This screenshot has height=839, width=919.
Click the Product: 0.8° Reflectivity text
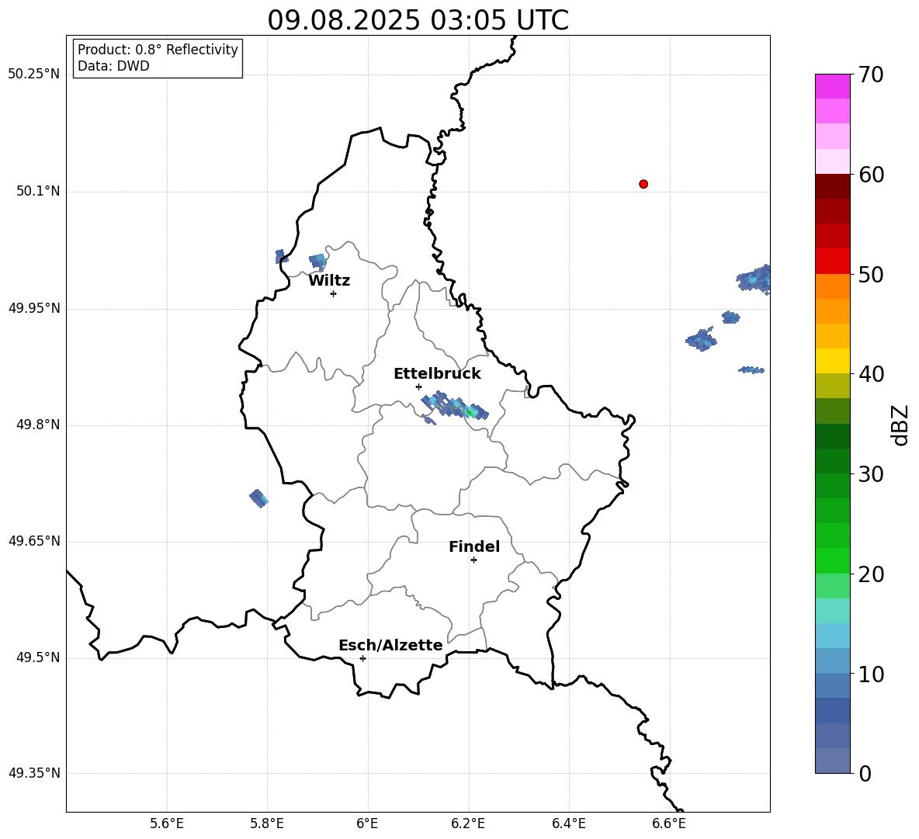pos(158,50)
